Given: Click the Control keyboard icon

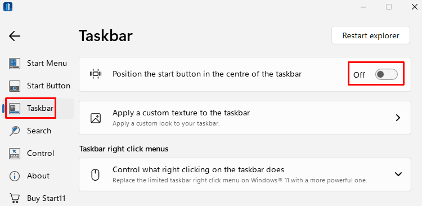Looking at the screenshot, I should (15, 154).
